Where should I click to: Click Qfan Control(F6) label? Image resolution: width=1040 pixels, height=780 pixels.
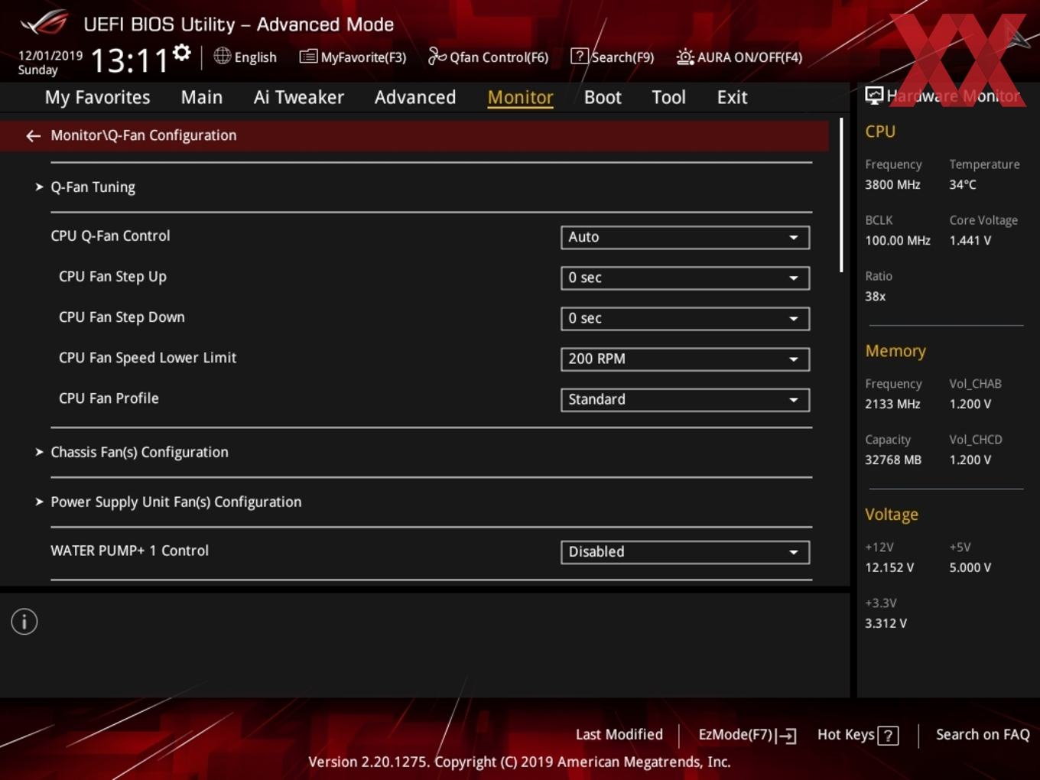pyautogui.click(x=499, y=57)
